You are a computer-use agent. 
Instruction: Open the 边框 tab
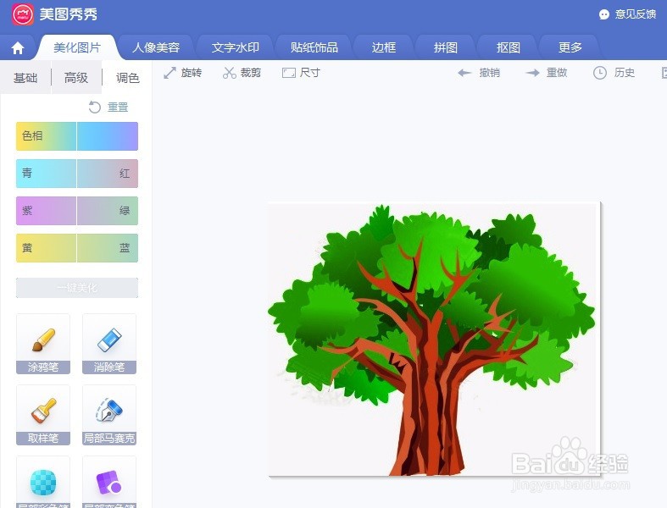tap(384, 47)
